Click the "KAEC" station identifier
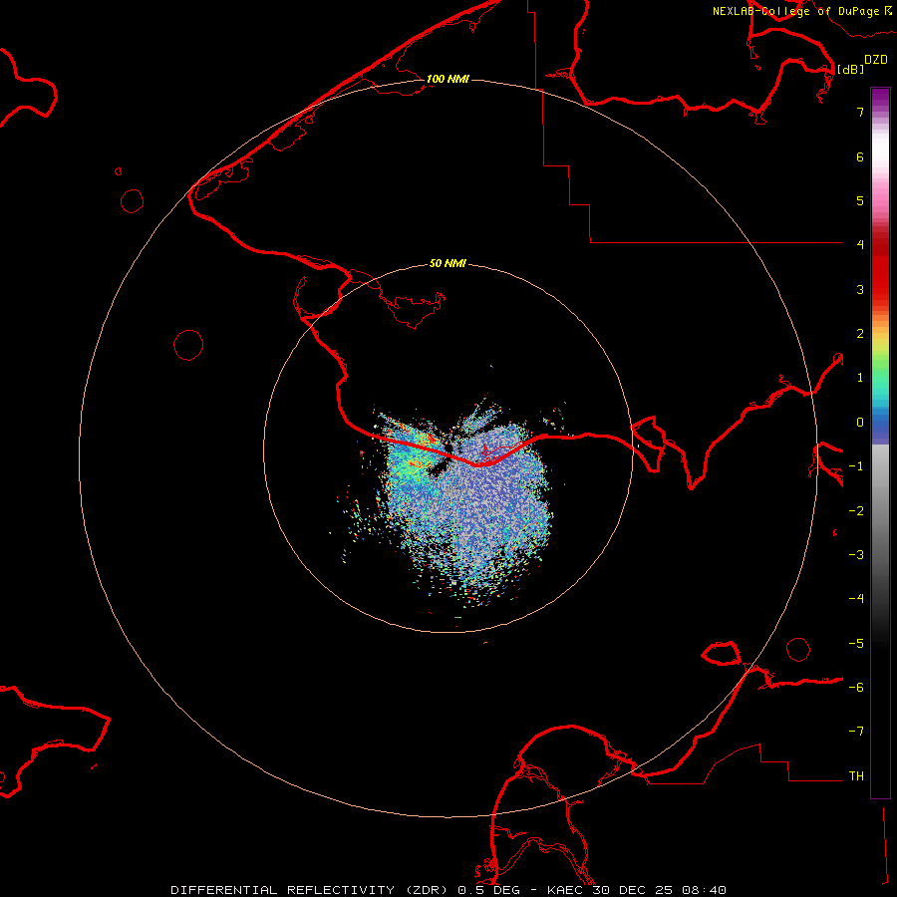This screenshot has width=897, height=897. click(x=566, y=890)
